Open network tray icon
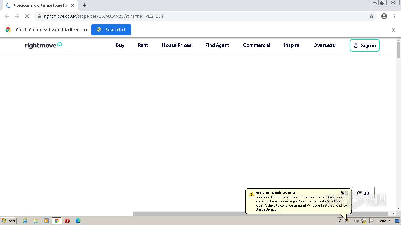The image size is (401, 225). tap(363, 221)
